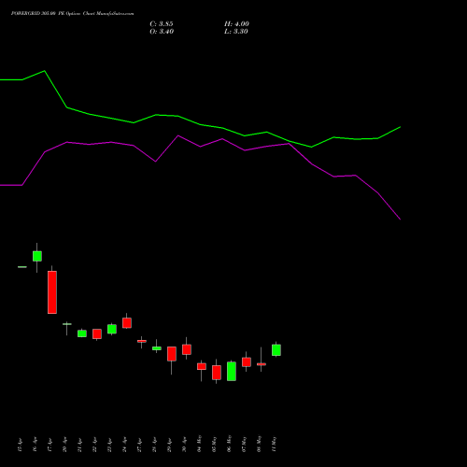Click the green candle above 16 Apr
Viewport: 467px width, 467px height.
[37, 256]
